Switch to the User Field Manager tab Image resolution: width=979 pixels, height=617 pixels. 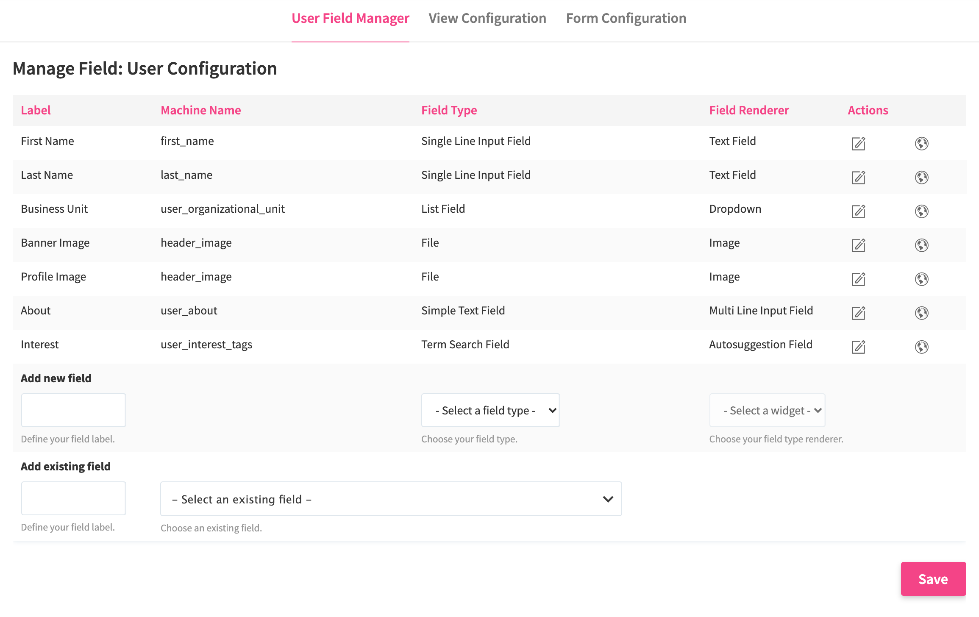(350, 18)
